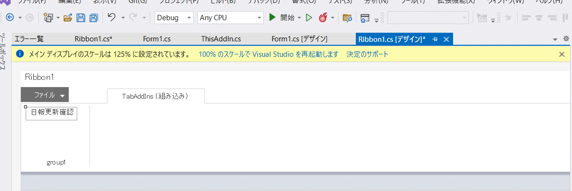Screen dimensions: 572x191
Task: Select the TabAddIns (組み込み) ribbon tab
Action: [156, 96]
